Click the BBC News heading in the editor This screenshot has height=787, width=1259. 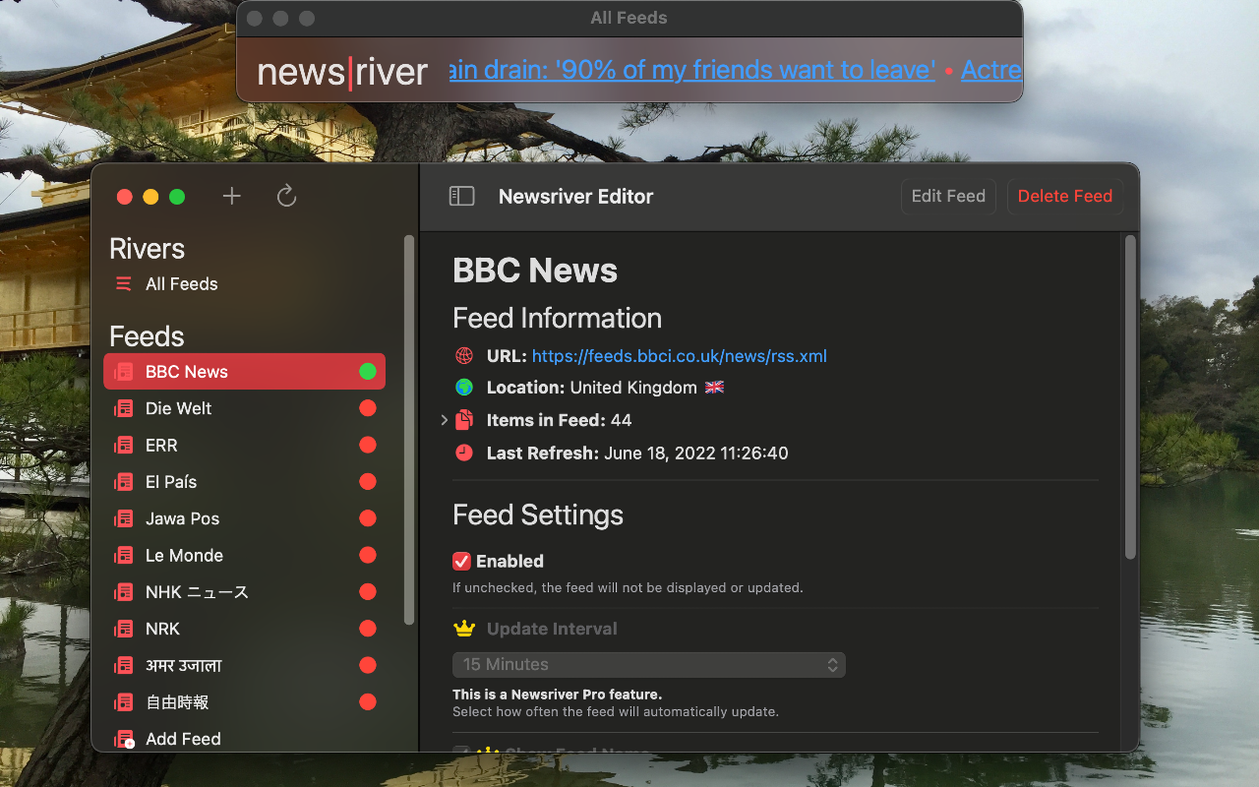[x=535, y=271]
